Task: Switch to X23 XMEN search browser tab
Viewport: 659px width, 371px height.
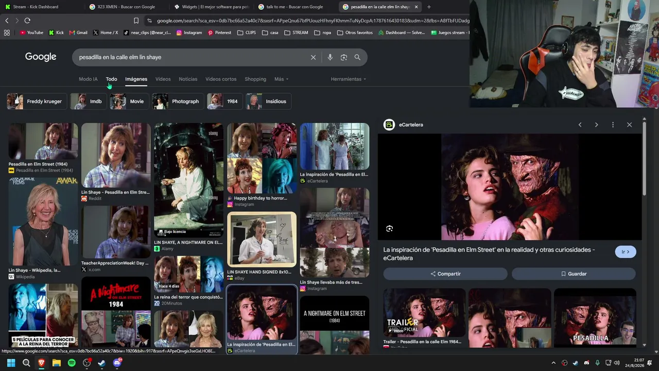Action: click(x=126, y=7)
